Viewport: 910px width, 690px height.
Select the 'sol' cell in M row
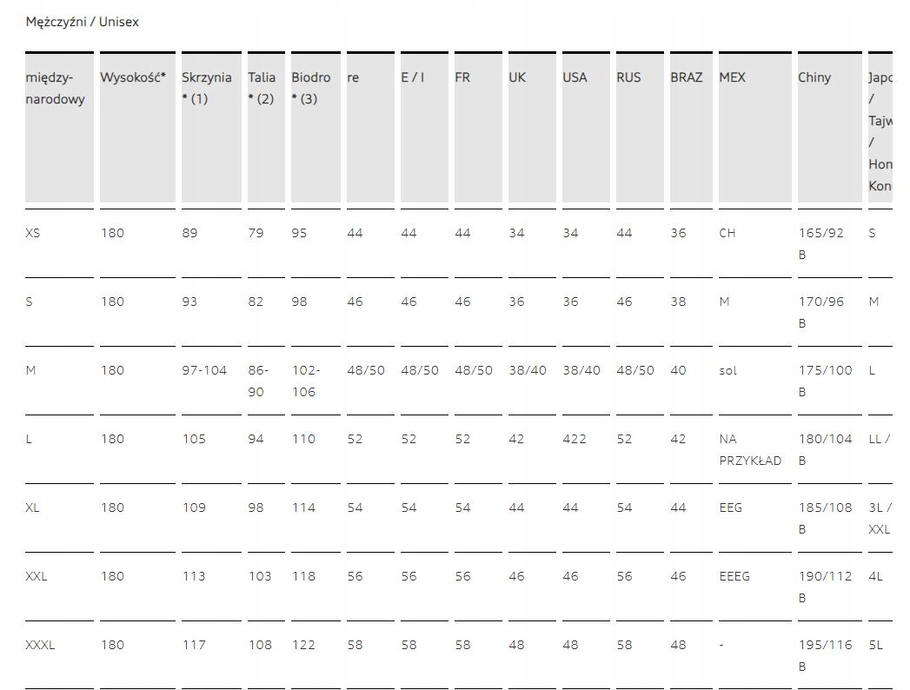[x=727, y=370]
